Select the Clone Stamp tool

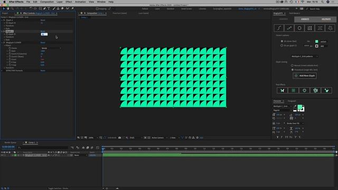tap(58, 8)
